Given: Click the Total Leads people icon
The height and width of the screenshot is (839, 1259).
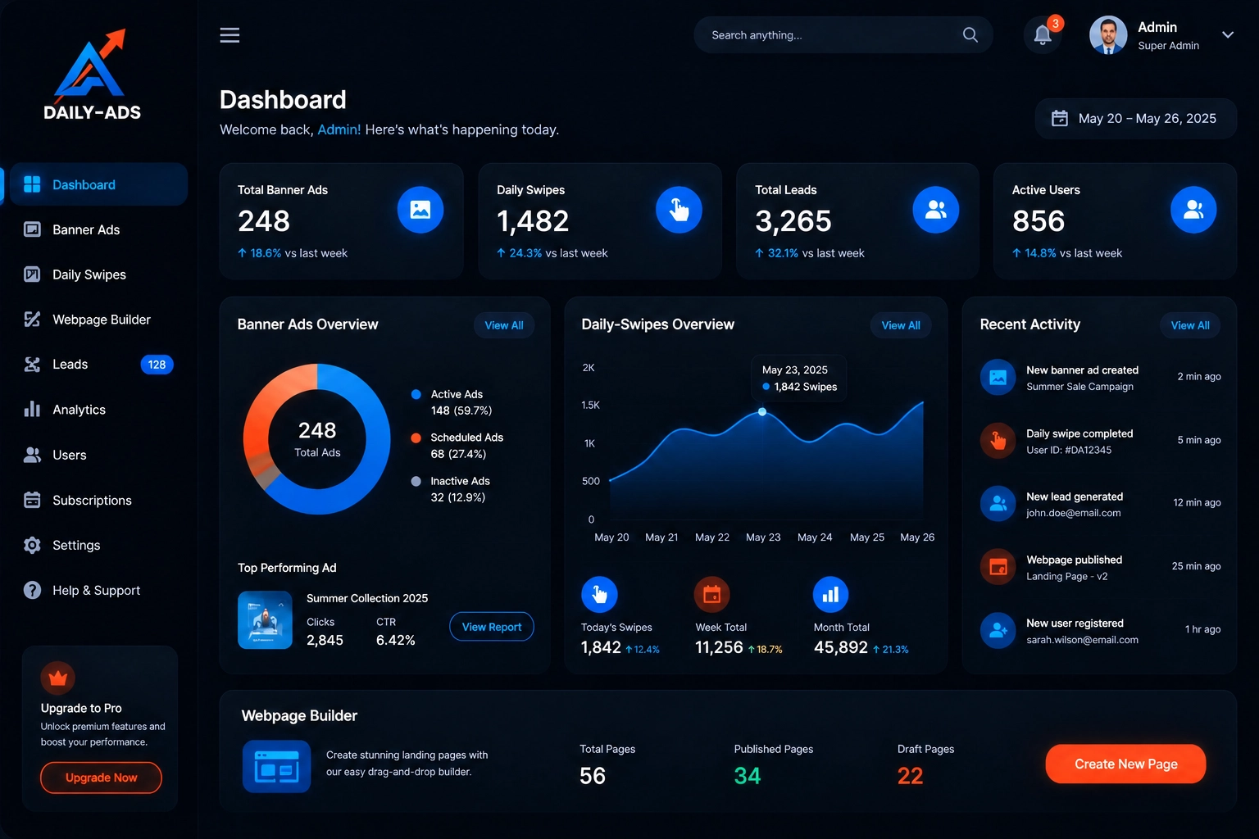Looking at the screenshot, I should click(x=936, y=210).
